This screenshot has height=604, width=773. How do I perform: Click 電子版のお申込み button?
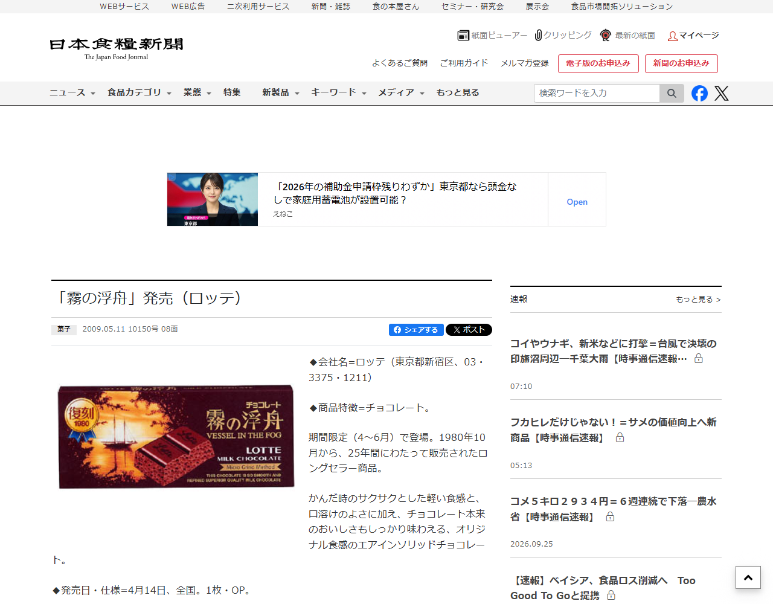click(598, 63)
